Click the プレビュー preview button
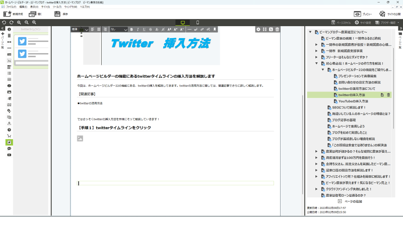Image resolution: width=403 pixels, height=226 pixels. pyautogui.click(x=364, y=14)
